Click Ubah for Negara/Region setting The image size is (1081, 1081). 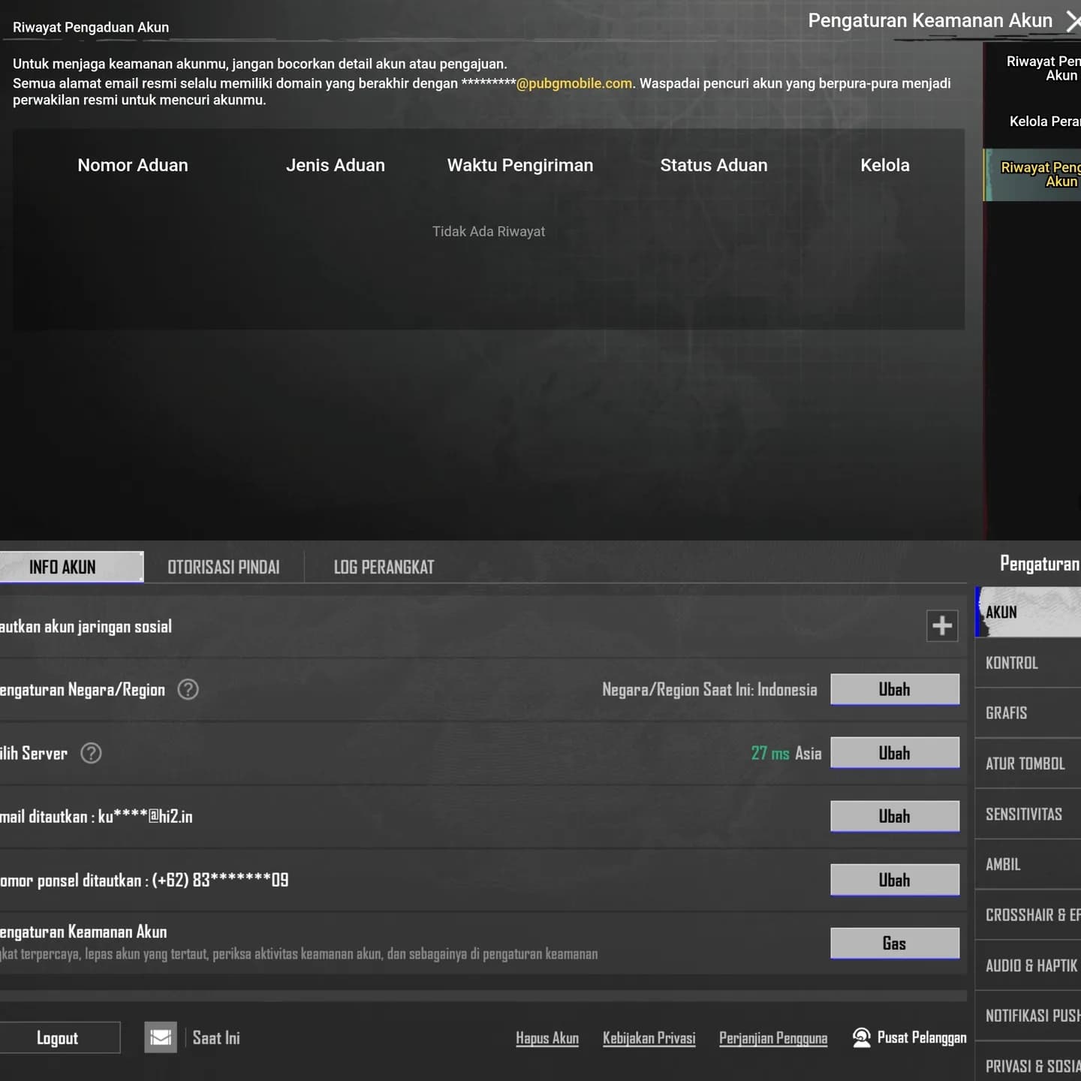coord(895,689)
